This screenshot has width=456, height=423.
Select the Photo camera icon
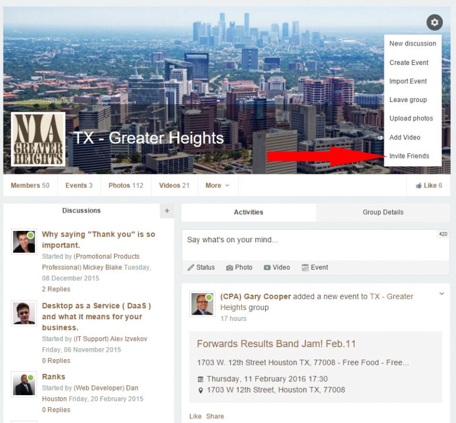pos(230,267)
